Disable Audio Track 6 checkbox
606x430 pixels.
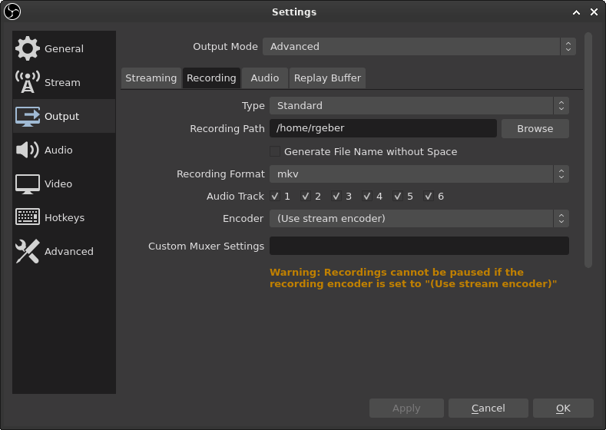[x=429, y=196]
